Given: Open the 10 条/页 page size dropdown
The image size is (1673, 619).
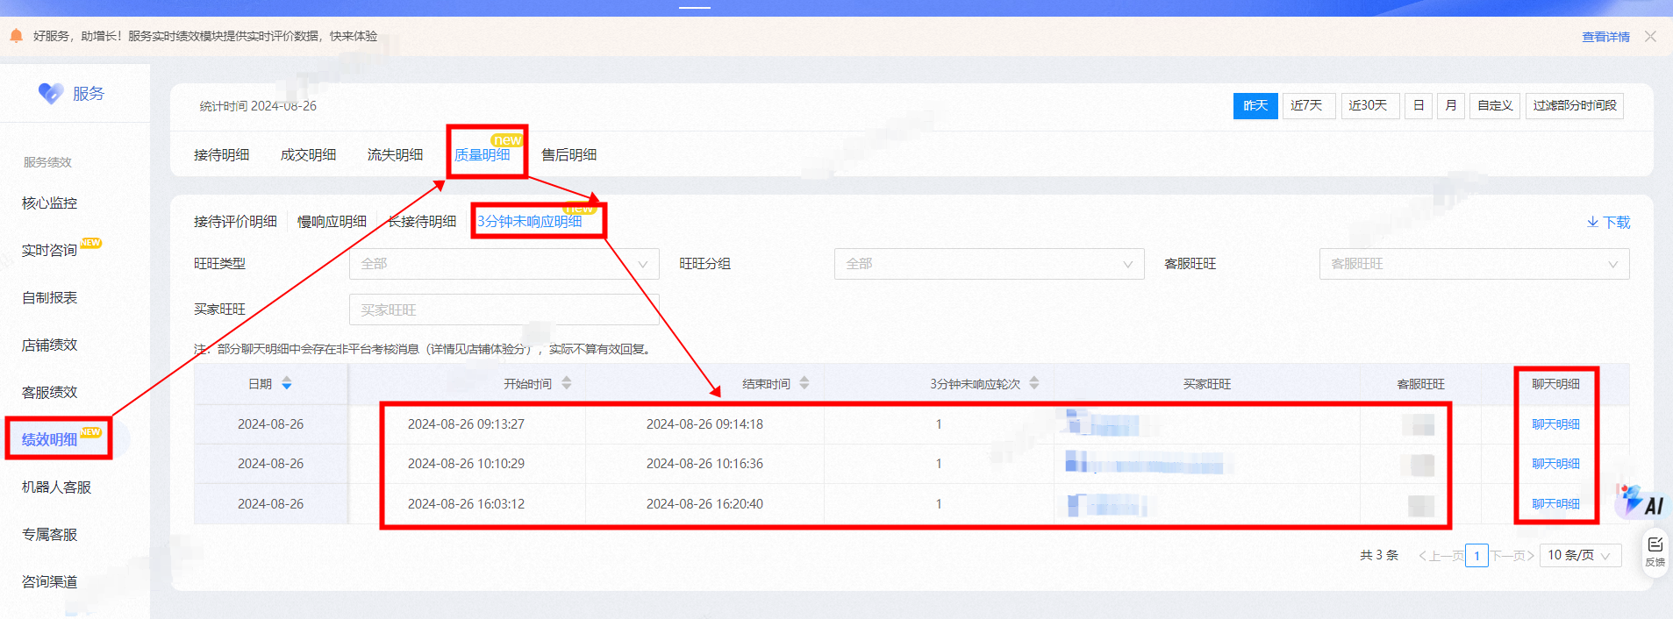Looking at the screenshot, I should (x=1580, y=555).
